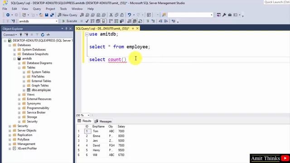Collapse the Tables folder node
This screenshot has height=163, width=290.
pos(19,68)
